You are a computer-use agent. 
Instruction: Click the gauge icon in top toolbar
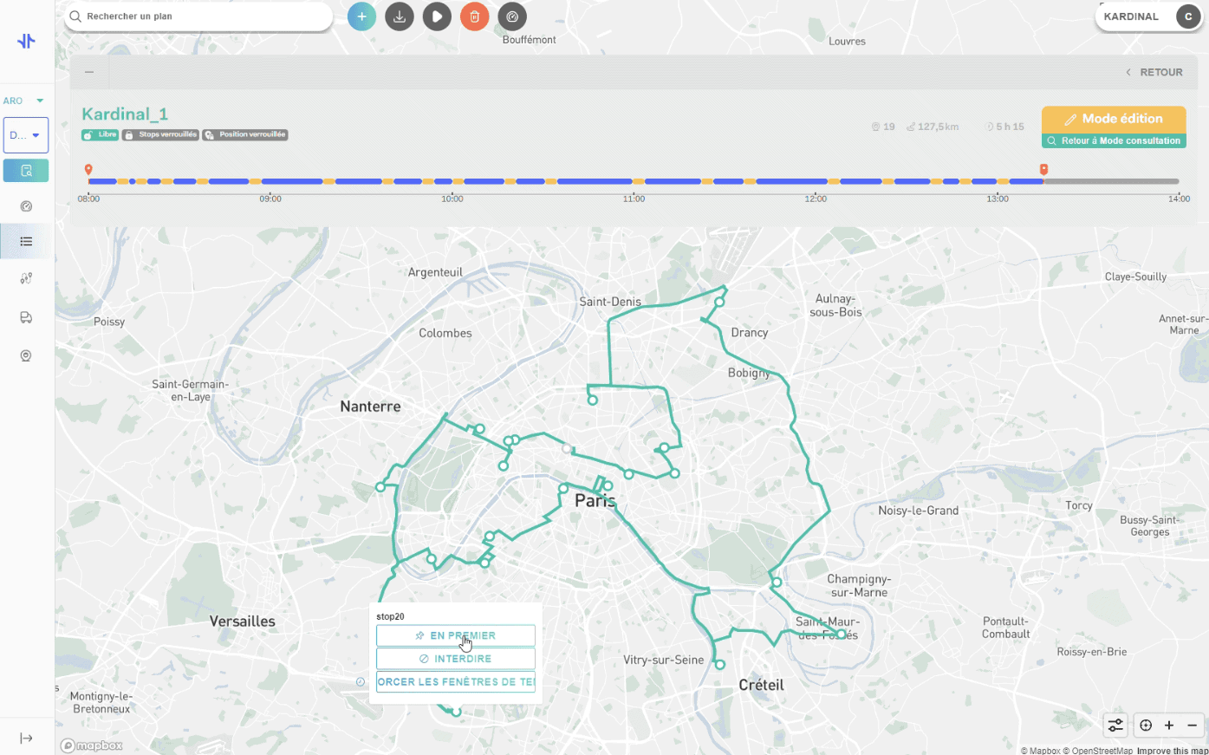pyautogui.click(x=512, y=16)
